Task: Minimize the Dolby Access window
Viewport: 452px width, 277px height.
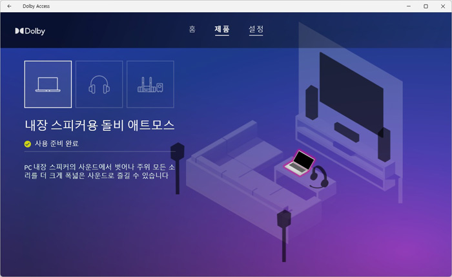Action: click(x=409, y=6)
